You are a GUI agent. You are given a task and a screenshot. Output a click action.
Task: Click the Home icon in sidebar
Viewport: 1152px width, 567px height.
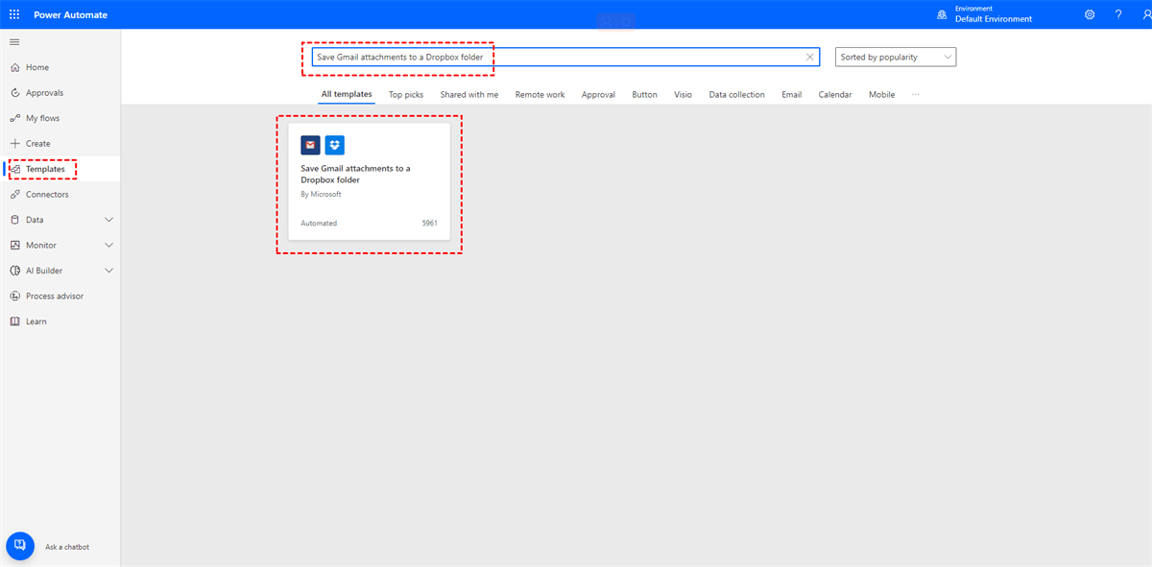(14, 67)
